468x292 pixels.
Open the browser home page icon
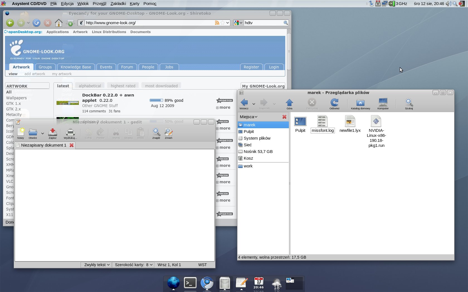[x=58, y=23]
